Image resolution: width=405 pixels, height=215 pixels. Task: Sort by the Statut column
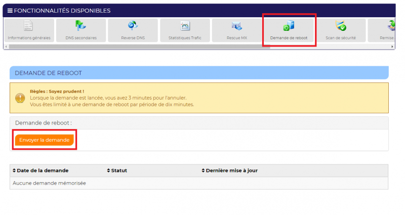pos(117,170)
